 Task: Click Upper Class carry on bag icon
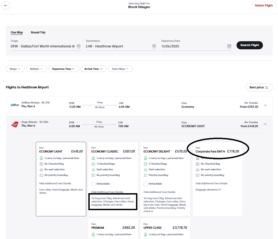coord(145,234)
